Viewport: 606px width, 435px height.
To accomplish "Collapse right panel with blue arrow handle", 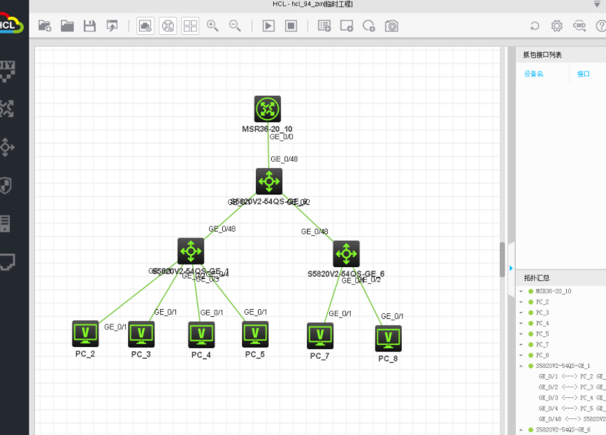I will click(x=511, y=268).
